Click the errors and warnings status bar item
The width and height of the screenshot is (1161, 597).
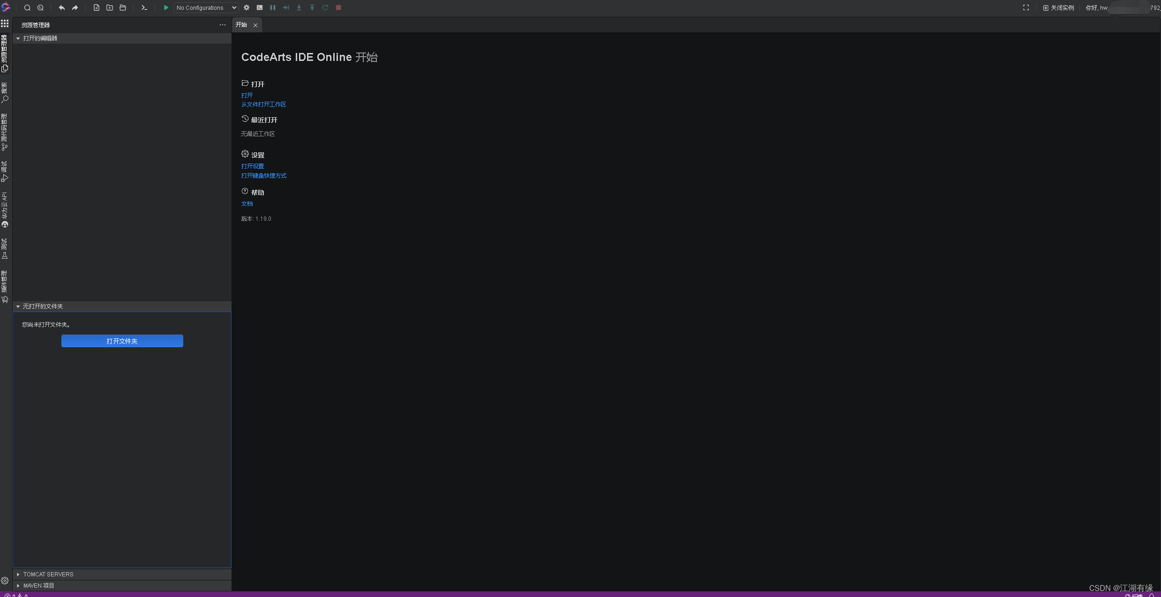pos(16,595)
